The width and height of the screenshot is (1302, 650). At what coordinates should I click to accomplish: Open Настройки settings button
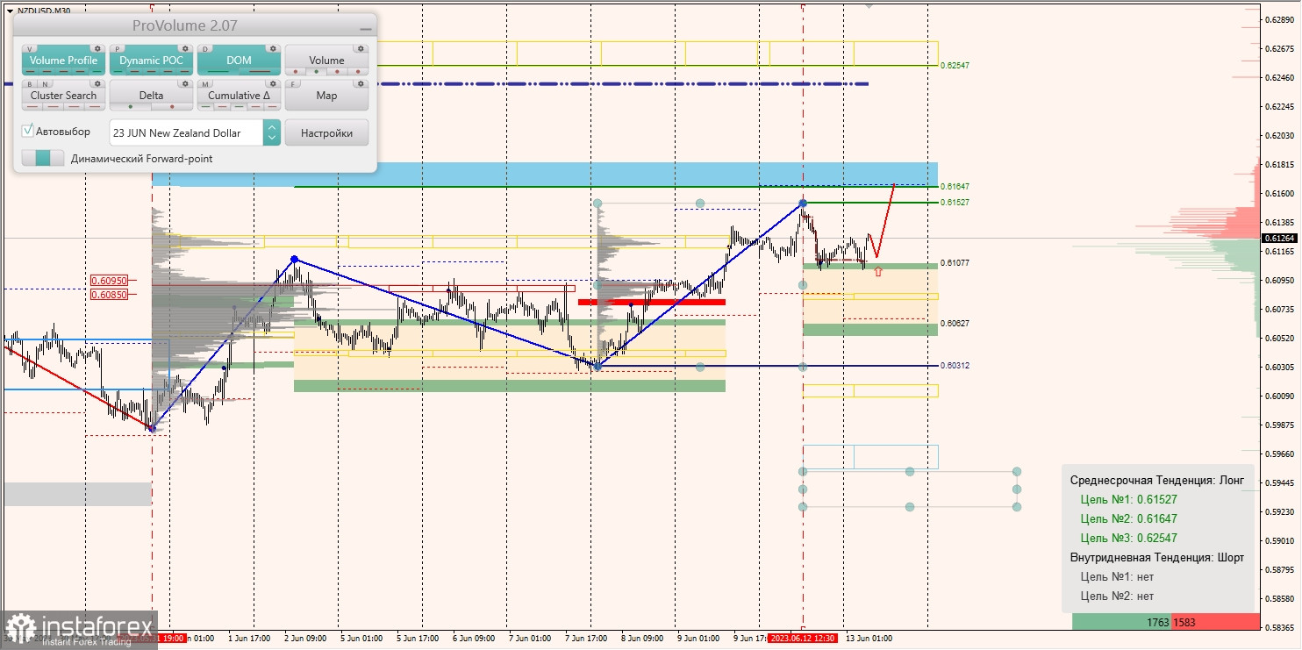pyautogui.click(x=326, y=132)
